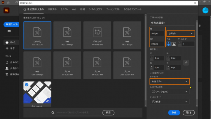Click the 作成 create button

(174, 112)
